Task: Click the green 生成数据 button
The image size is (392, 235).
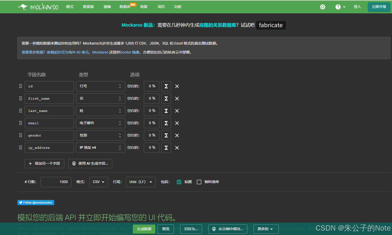Action: click(144, 229)
